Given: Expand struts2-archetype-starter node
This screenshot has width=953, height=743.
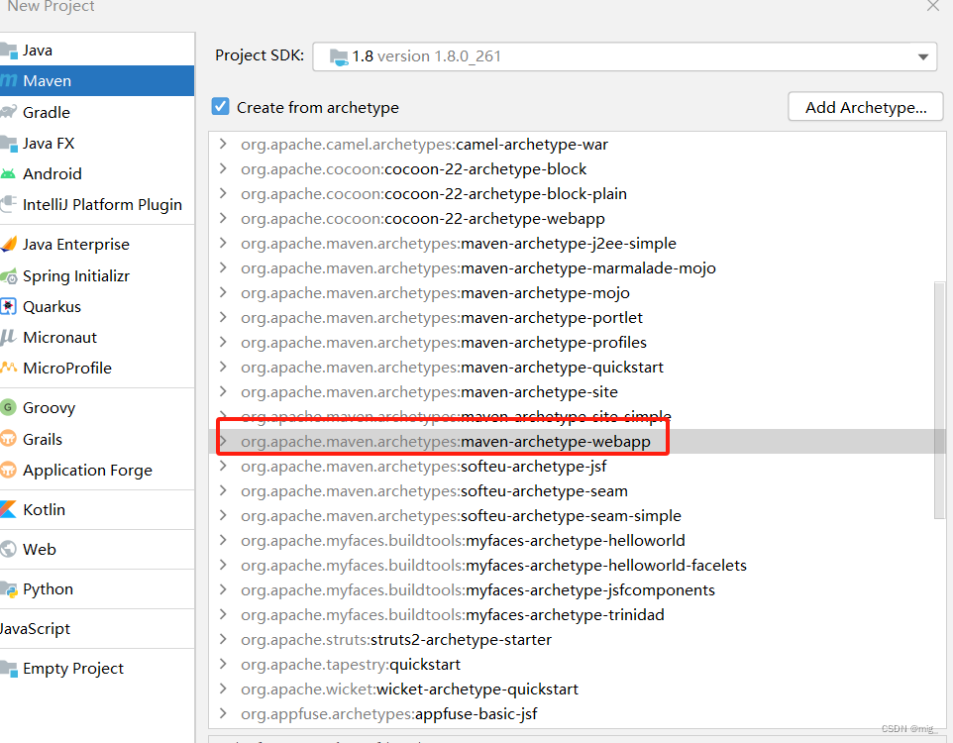Looking at the screenshot, I should click(223, 639).
